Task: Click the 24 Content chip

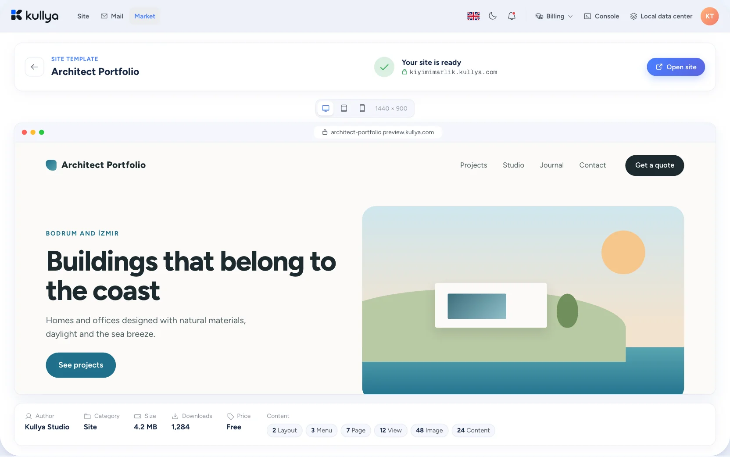Action: pos(473,431)
